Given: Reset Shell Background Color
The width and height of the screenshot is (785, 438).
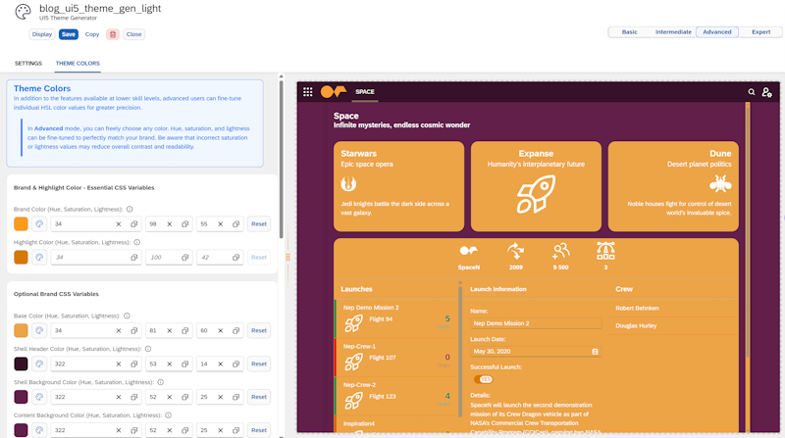Looking at the screenshot, I should point(259,397).
